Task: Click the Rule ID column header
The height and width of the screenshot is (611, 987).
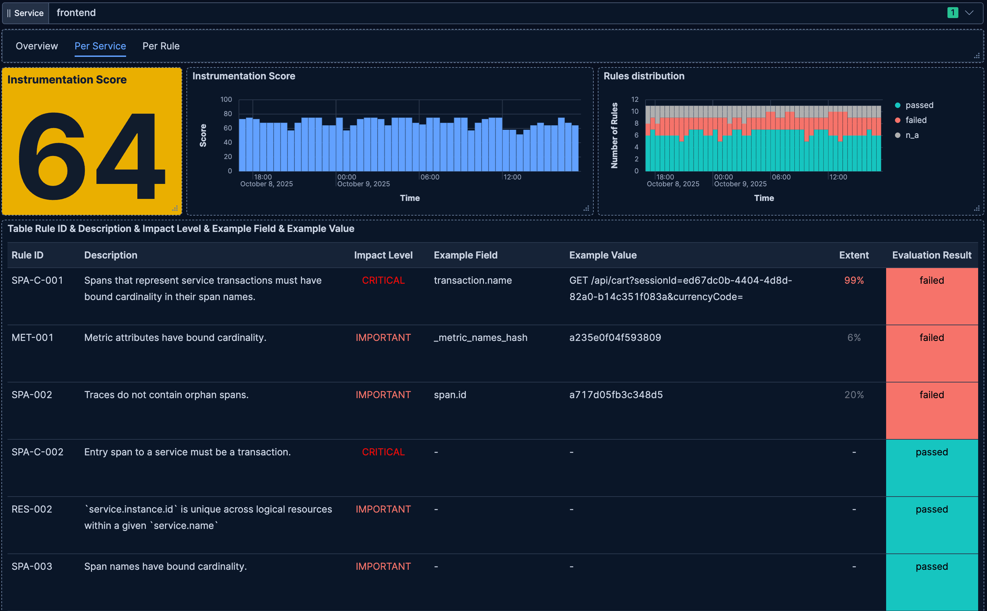Action: pyautogui.click(x=27, y=255)
